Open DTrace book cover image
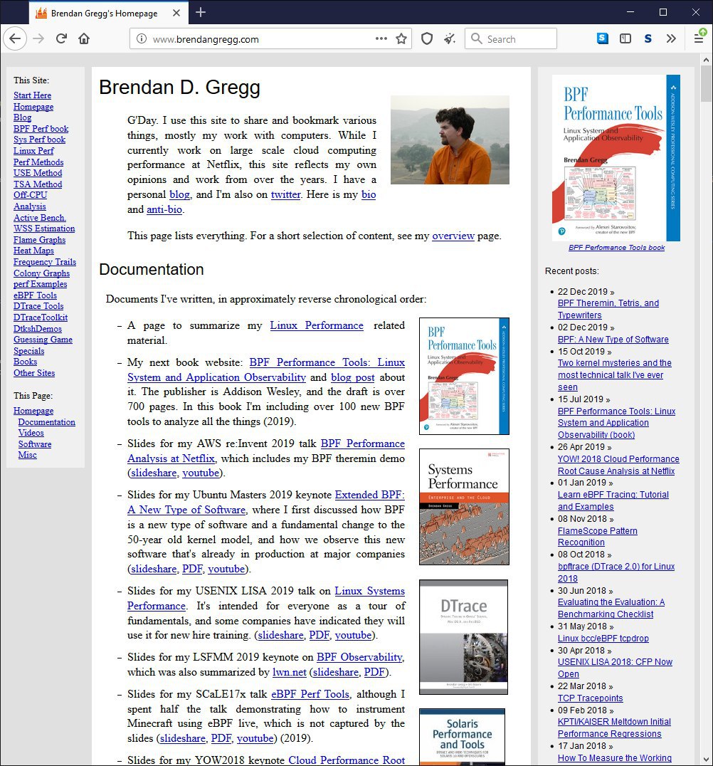This screenshot has height=766, width=713. [463, 637]
